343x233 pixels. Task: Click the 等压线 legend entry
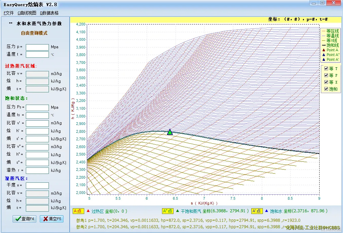pos(330,31)
